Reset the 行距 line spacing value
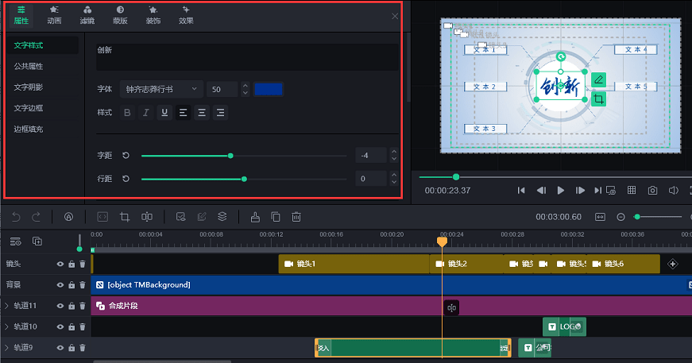This screenshot has height=363, width=692. pyautogui.click(x=126, y=179)
